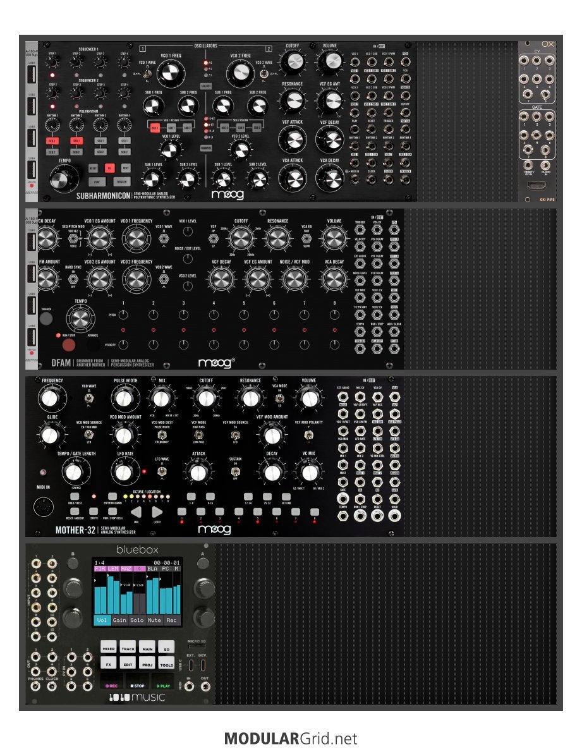
Task: Select the Mute tab on bluebox screen
Action: click(x=154, y=620)
